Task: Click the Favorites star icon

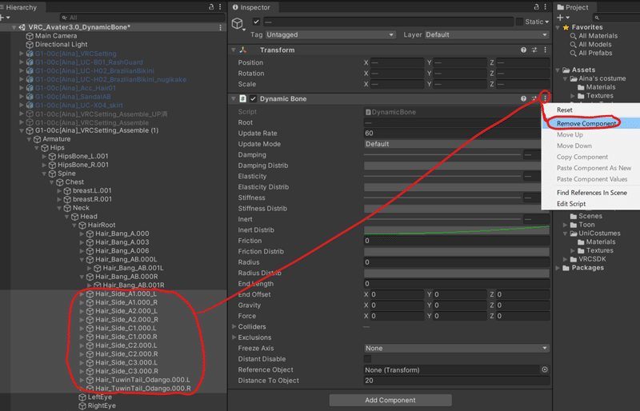Action: [566, 27]
